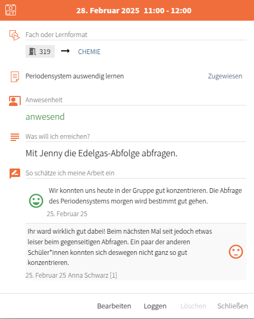This screenshot has width=254, height=319.
Task: Click the anwesend attendance status text
Action: point(45,117)
